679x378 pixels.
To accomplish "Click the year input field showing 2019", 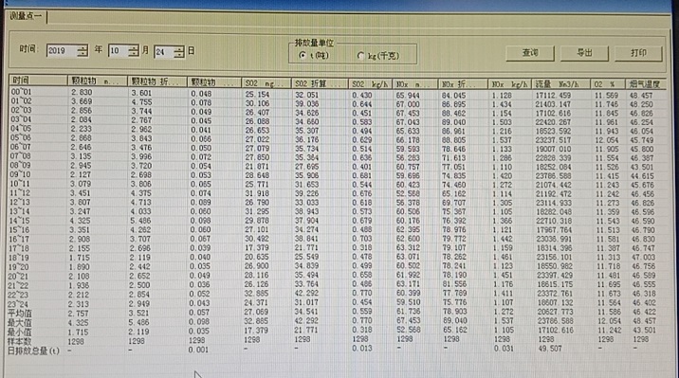I will (x=62, y=50).
